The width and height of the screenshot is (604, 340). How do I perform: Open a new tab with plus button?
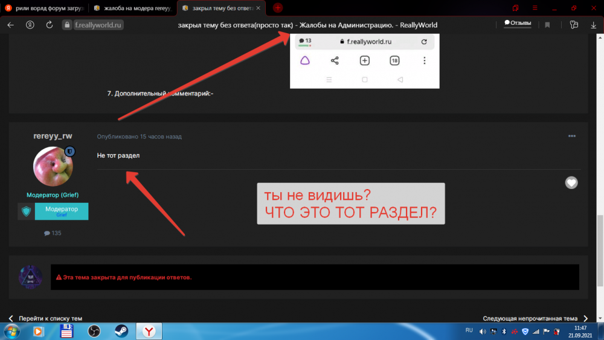click(278, 8)
